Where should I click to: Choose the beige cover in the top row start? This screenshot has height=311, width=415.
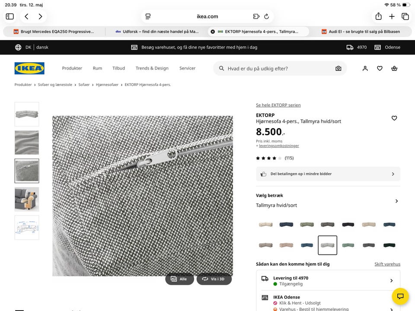266,225
